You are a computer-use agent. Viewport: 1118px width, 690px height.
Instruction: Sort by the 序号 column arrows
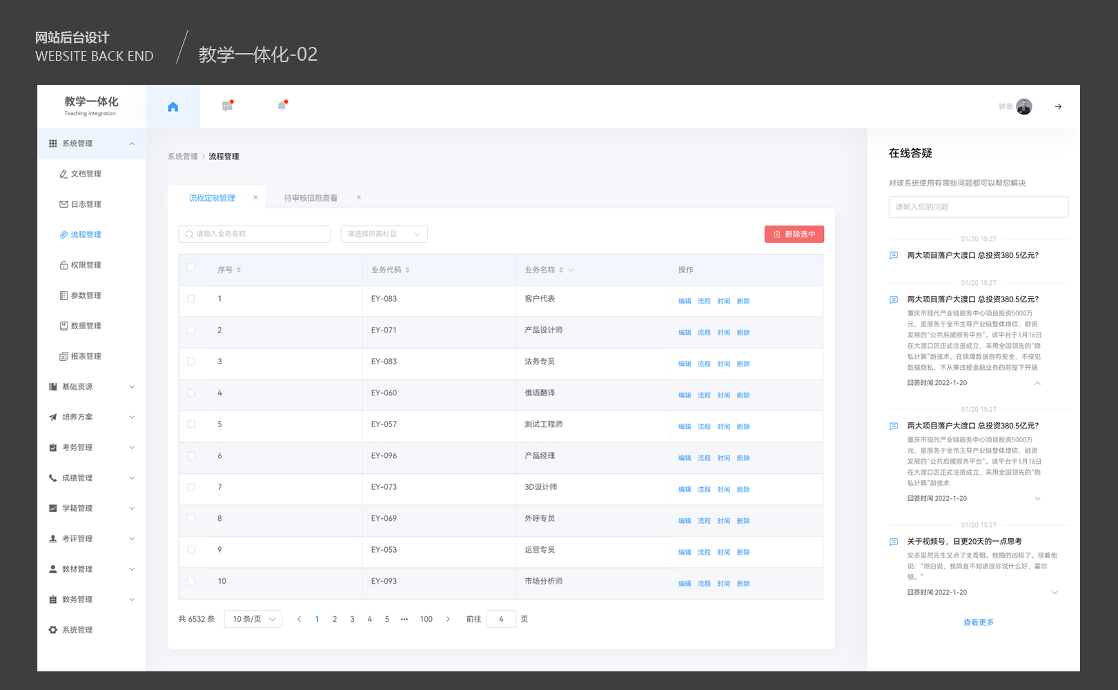click(x=239, y=270)
